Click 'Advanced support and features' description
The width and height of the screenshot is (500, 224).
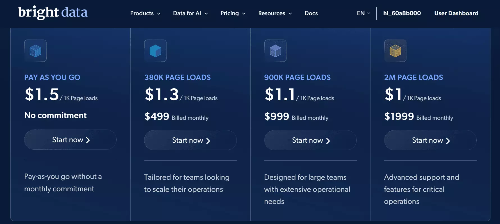[x=421, y=189]
